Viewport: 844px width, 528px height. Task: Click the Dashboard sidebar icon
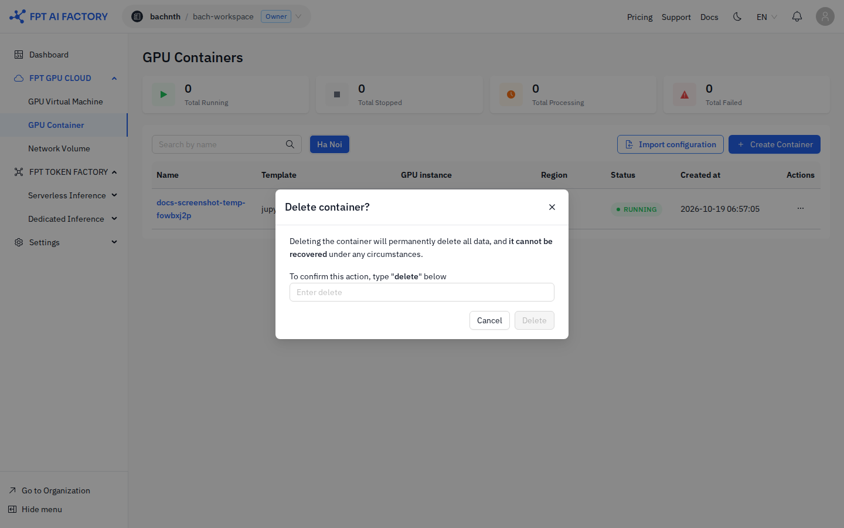click(19, 55)
